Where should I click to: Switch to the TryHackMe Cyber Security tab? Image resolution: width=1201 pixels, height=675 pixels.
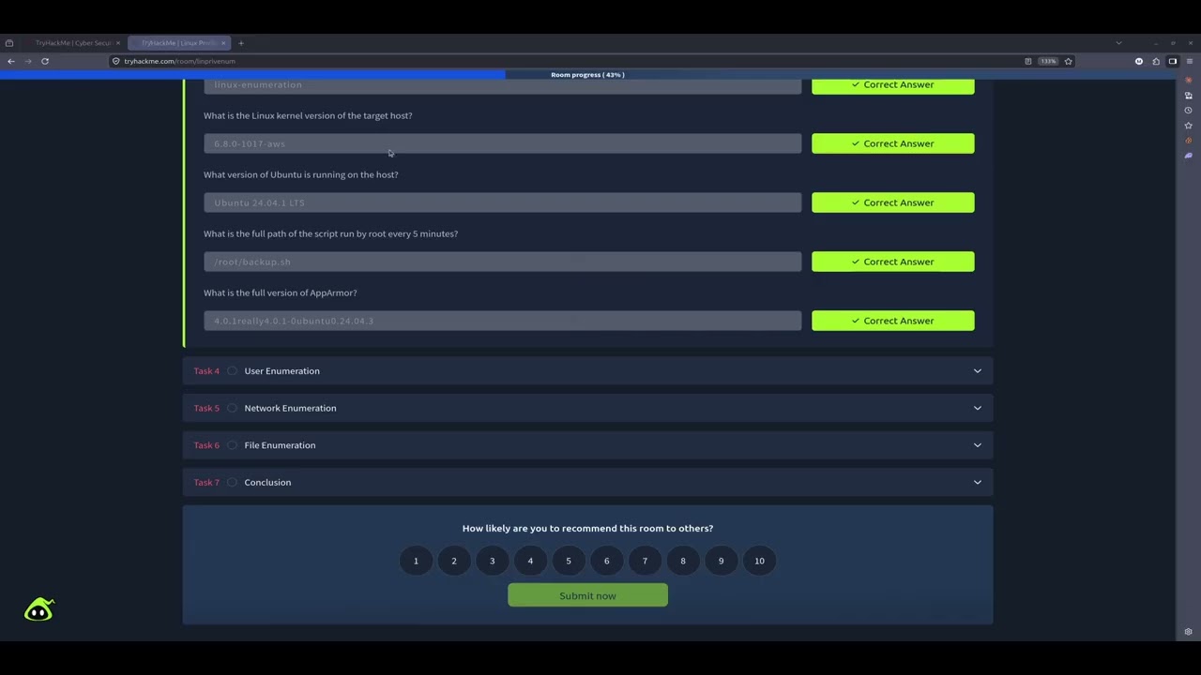[x=73, y=43]
